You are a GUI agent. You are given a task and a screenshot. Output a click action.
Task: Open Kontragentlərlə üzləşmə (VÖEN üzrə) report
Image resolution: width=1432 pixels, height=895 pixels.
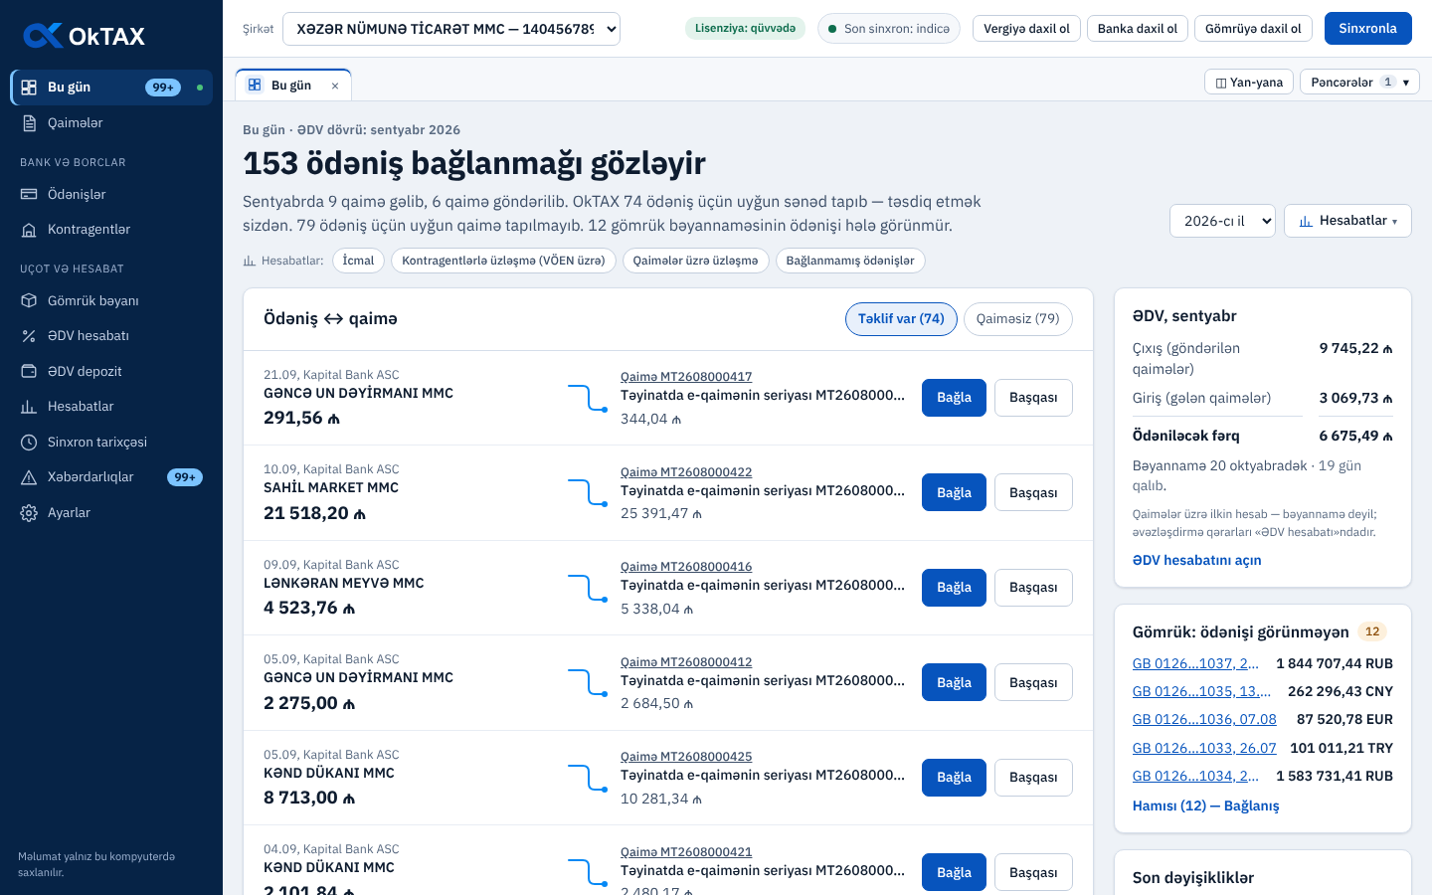pos(503,261)
